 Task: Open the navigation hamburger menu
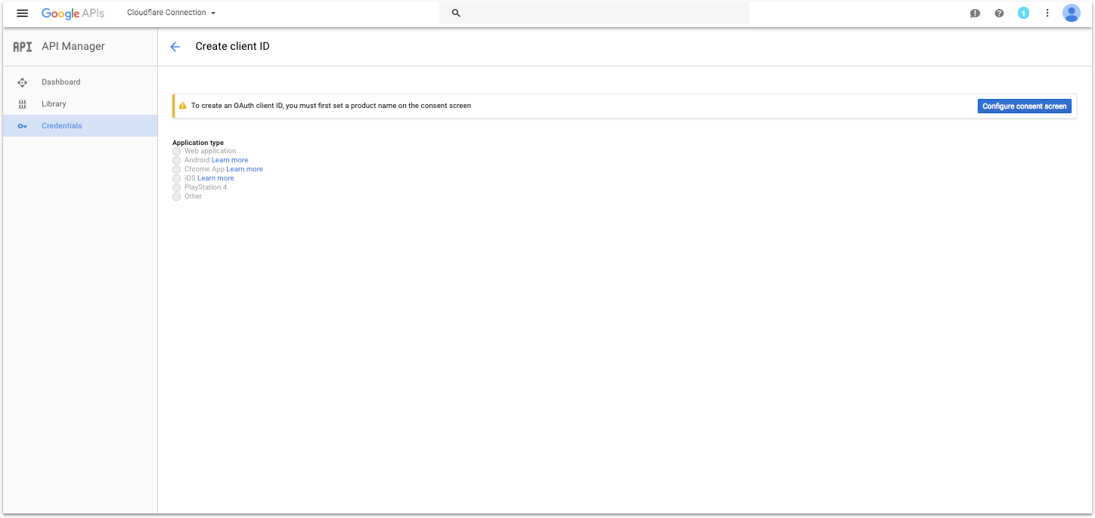point(22,13)
